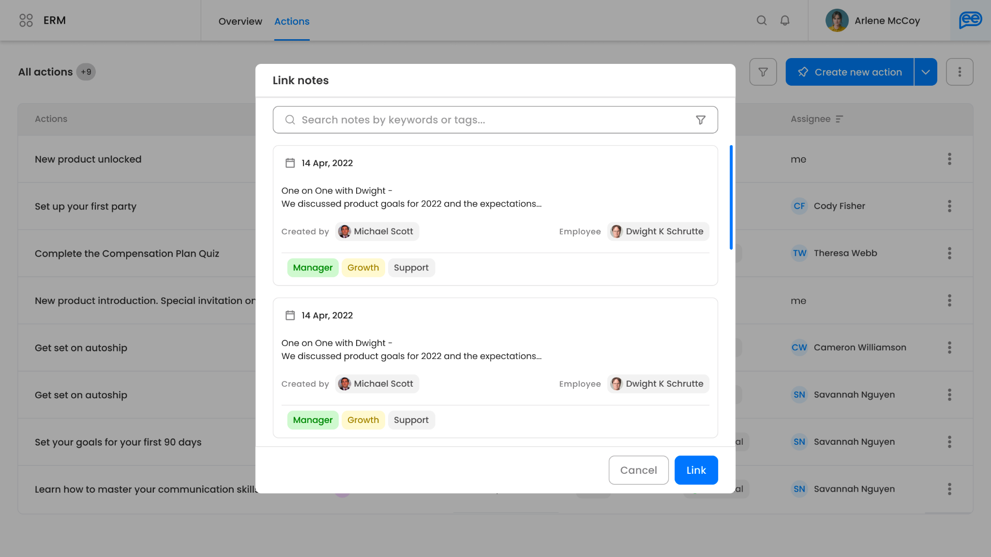Select the Actions tab
991x557 pixels.
(292, 21)
